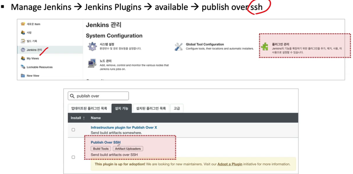
Task: Click the System Configuration heading
Action: coord(114,36)
